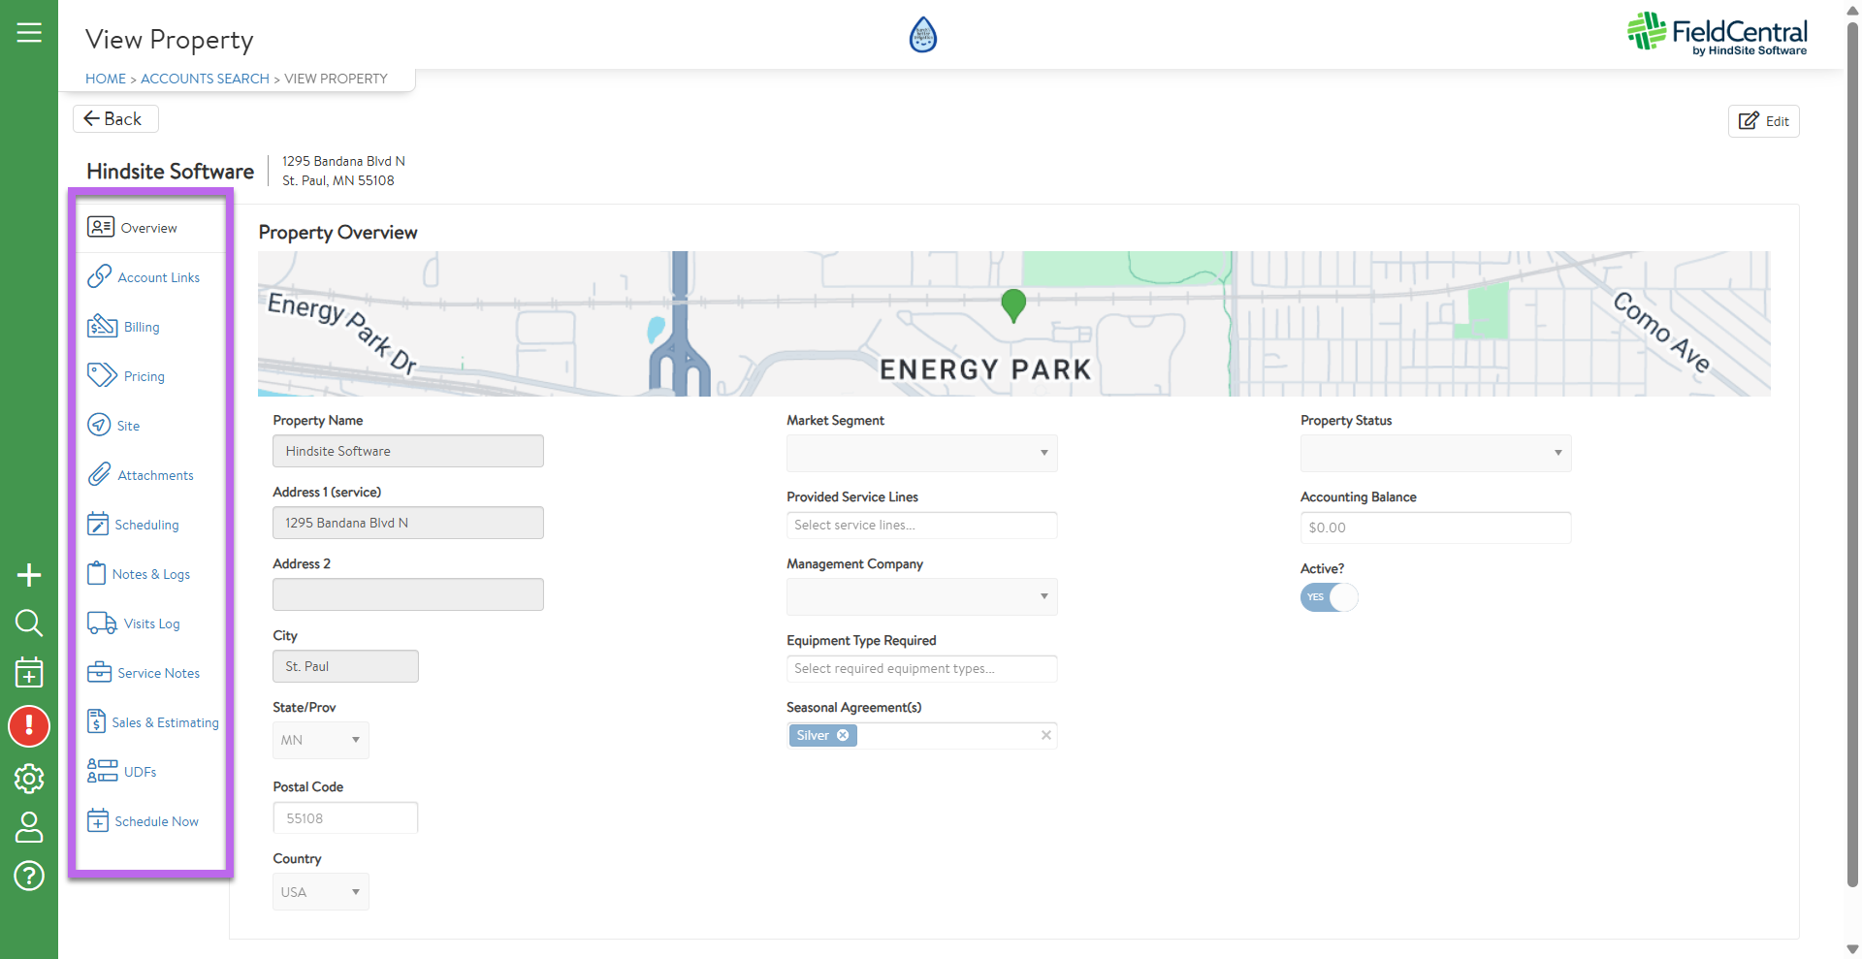Click the Provided Service Lines field
The height and width of the screenshot is (959, 1862).
tap(921, 525)
